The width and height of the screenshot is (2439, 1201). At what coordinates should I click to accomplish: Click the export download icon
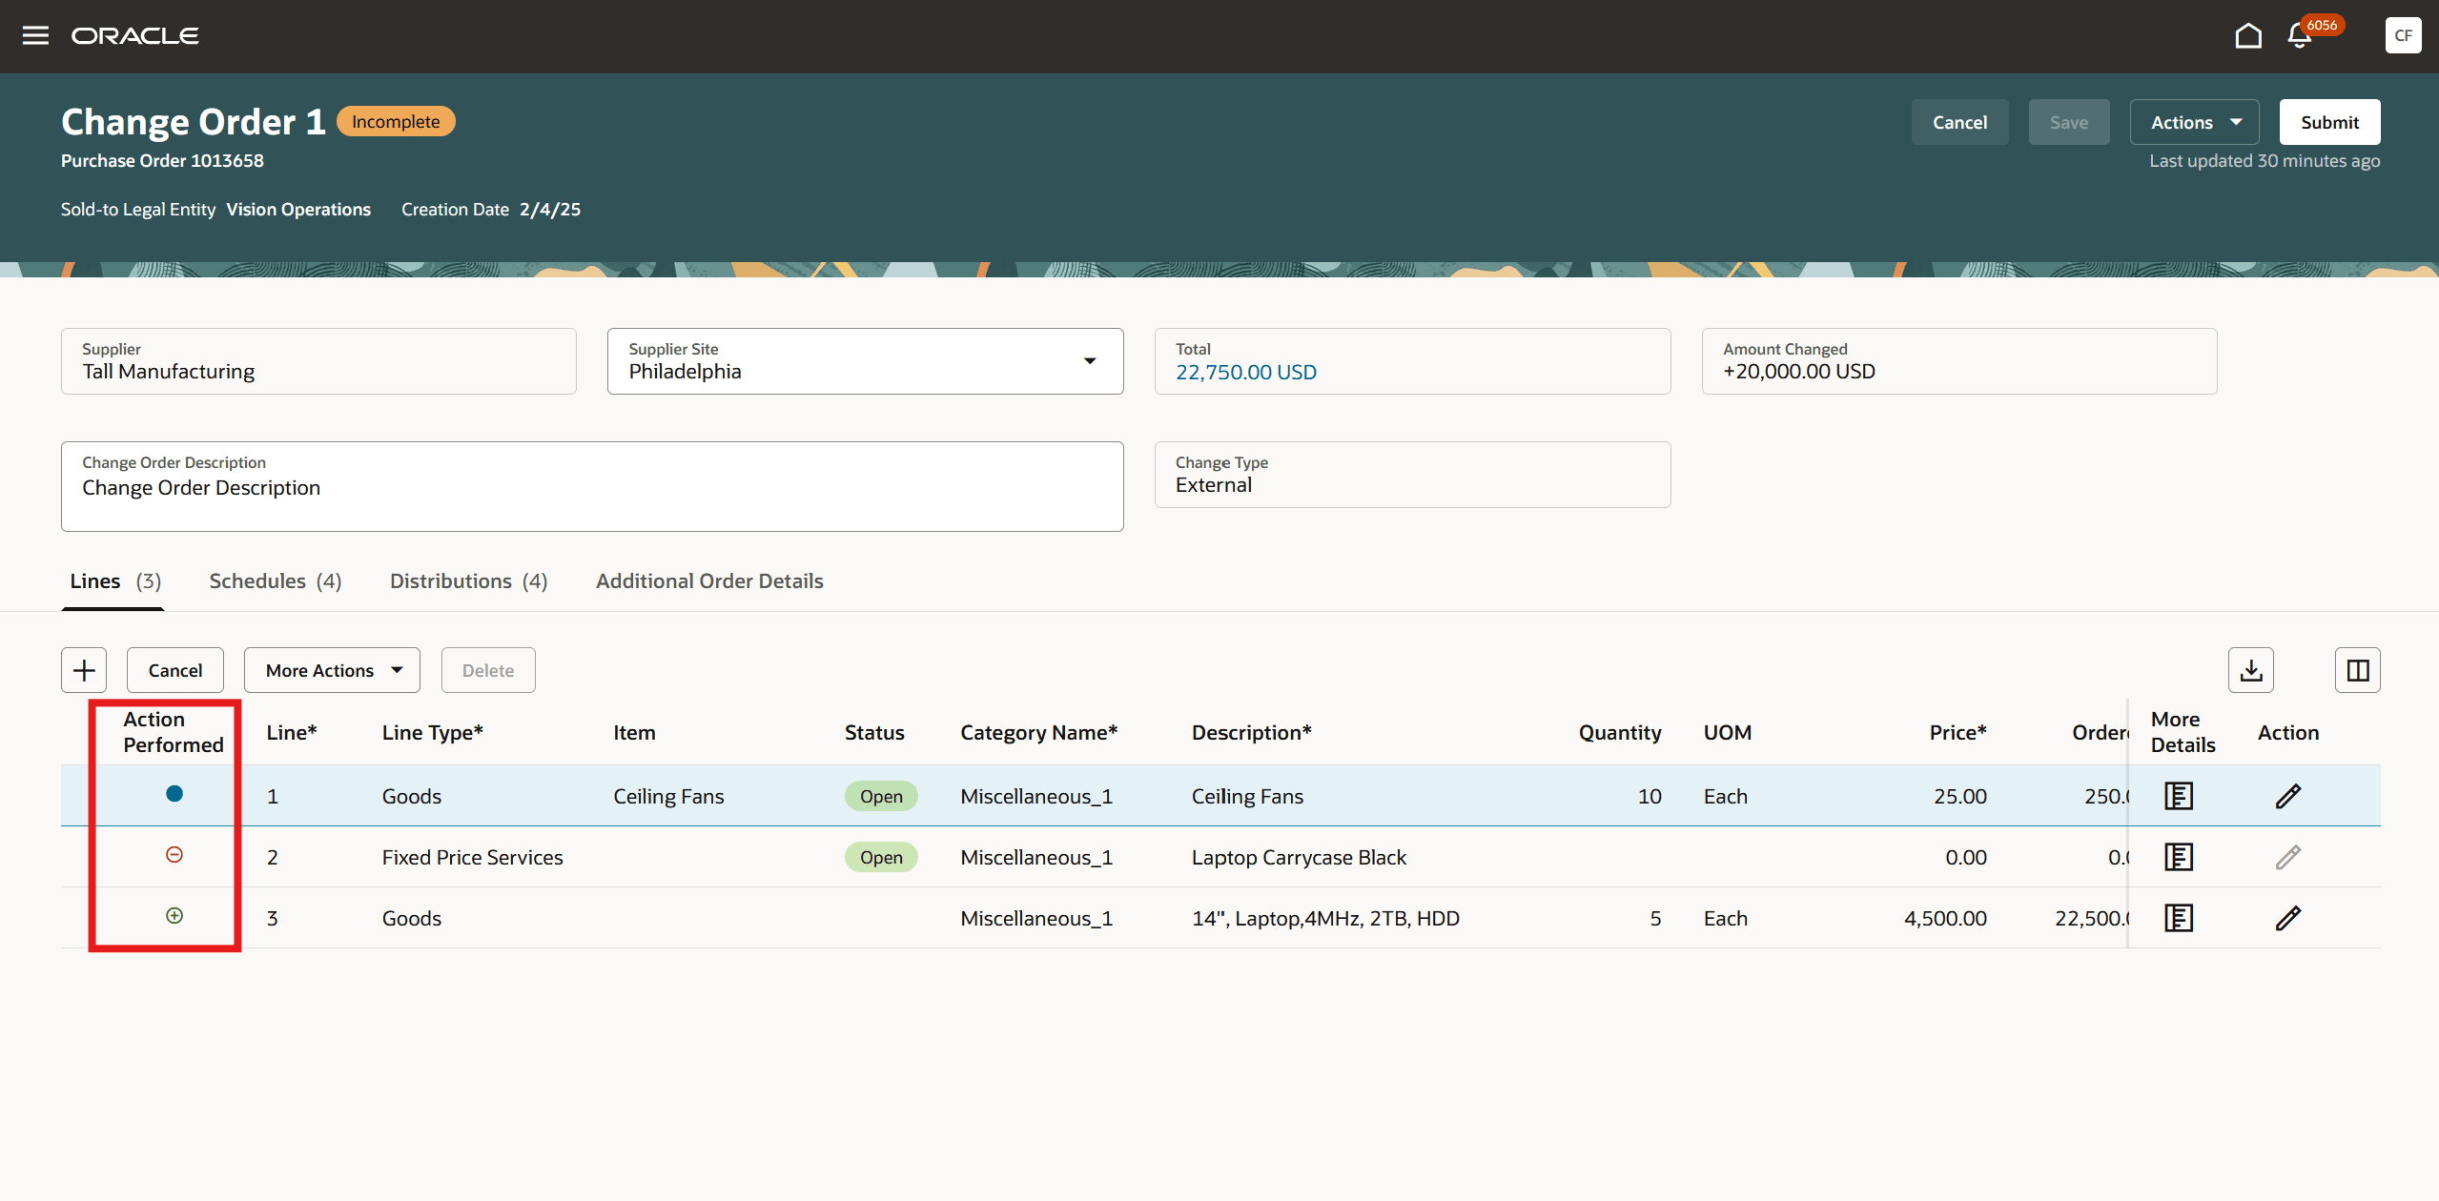coord(2250,670)
